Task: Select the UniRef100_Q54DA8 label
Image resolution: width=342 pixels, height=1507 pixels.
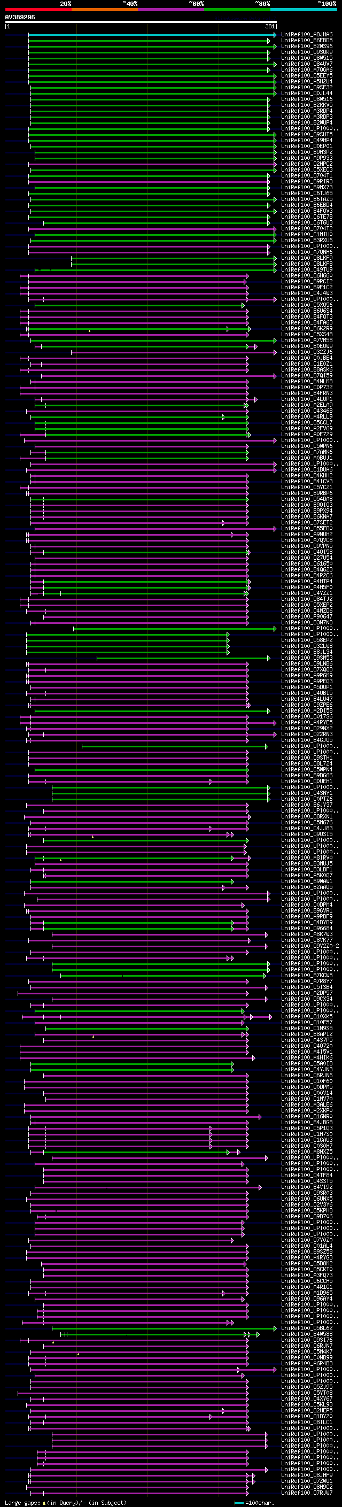Action: [306, 499]
